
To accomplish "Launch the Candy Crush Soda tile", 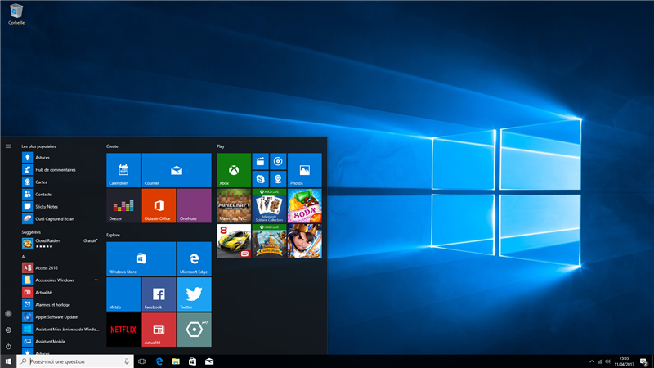I will pyautogui.click(x=304, y=206).
